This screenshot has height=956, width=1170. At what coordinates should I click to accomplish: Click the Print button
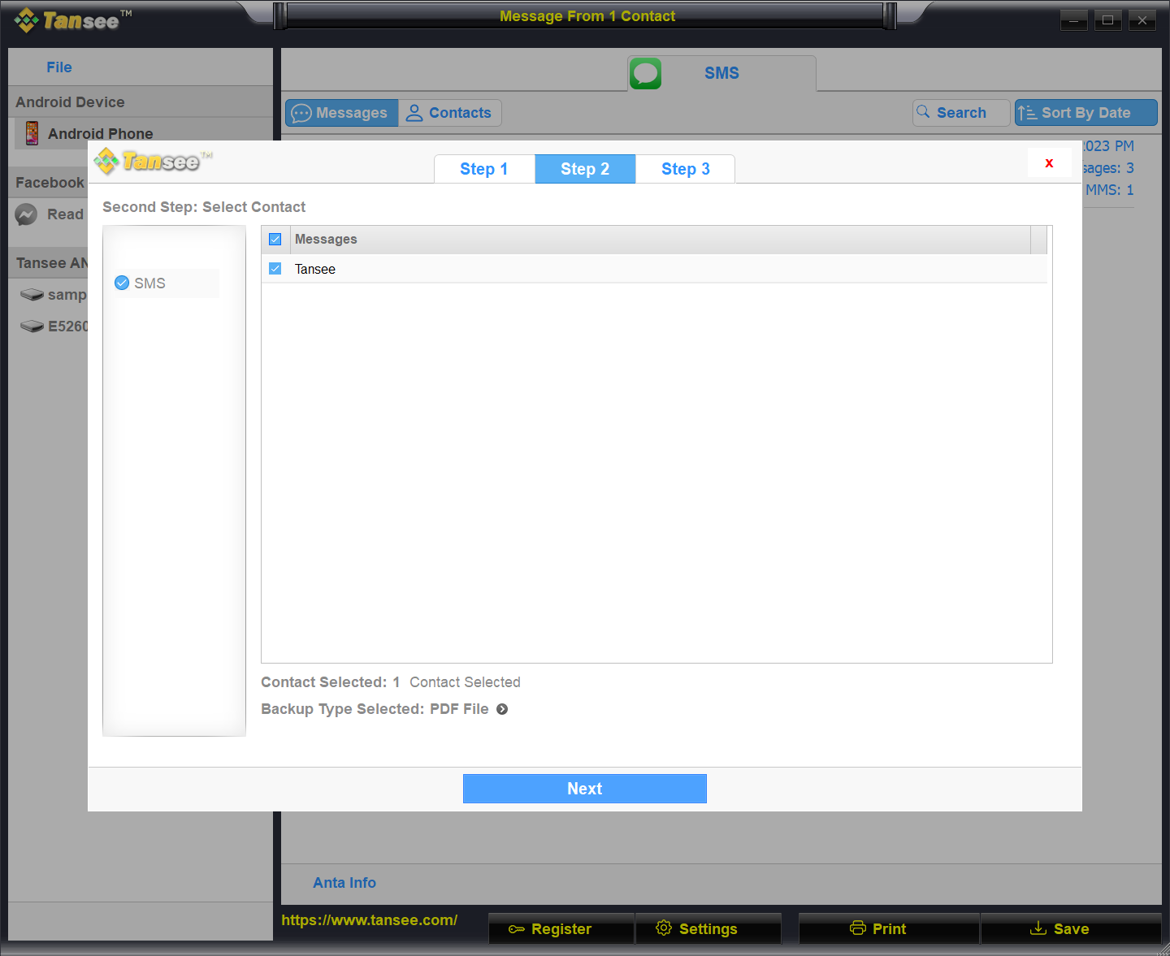coord(889,929)
